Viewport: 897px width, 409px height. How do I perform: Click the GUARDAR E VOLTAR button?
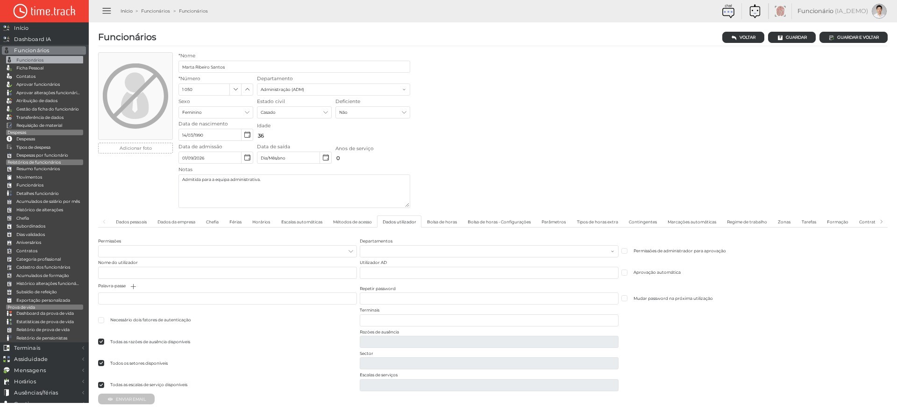point(854,37)
